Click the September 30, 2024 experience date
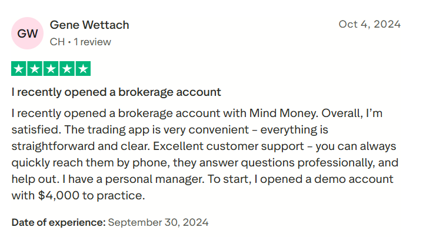Viewport: 426px width, 237px height. pos(158,222)
